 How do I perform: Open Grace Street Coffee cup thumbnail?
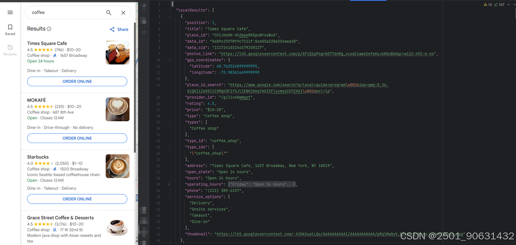(118, 227)
